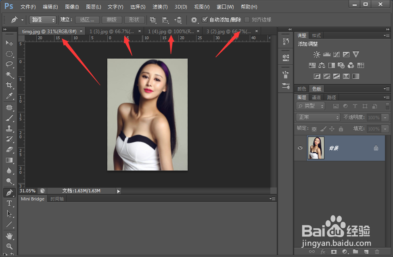Select the Gradient tool
Viewport: 393px width, 257px height.
(x=9, y=160)
